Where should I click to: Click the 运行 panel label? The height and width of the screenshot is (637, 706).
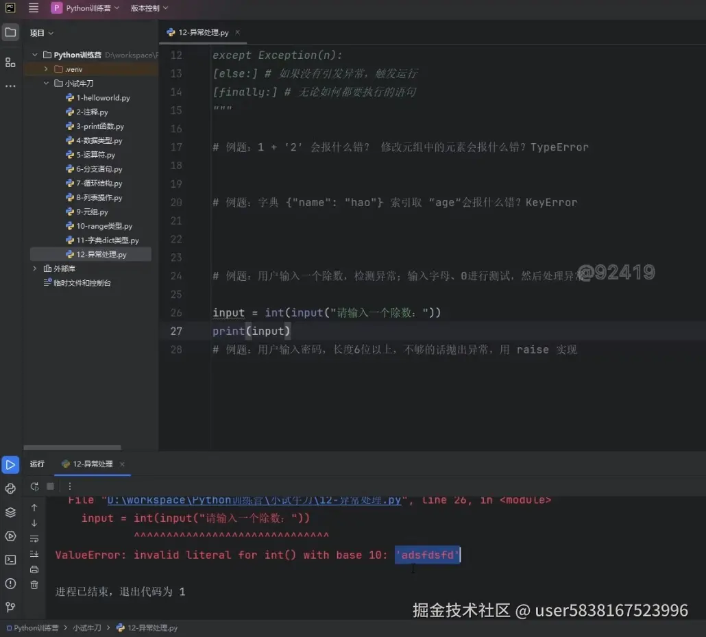[38, 464]
